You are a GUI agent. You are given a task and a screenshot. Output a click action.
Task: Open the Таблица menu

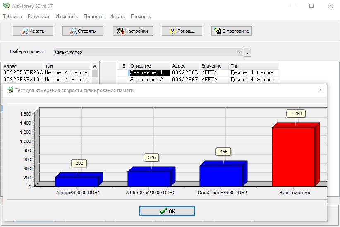tap(12, 17)
